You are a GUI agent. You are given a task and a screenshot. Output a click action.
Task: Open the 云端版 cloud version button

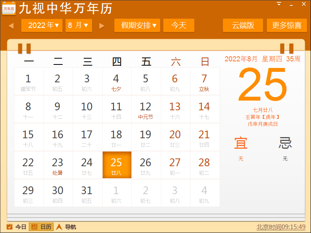[x=243, y=25]
